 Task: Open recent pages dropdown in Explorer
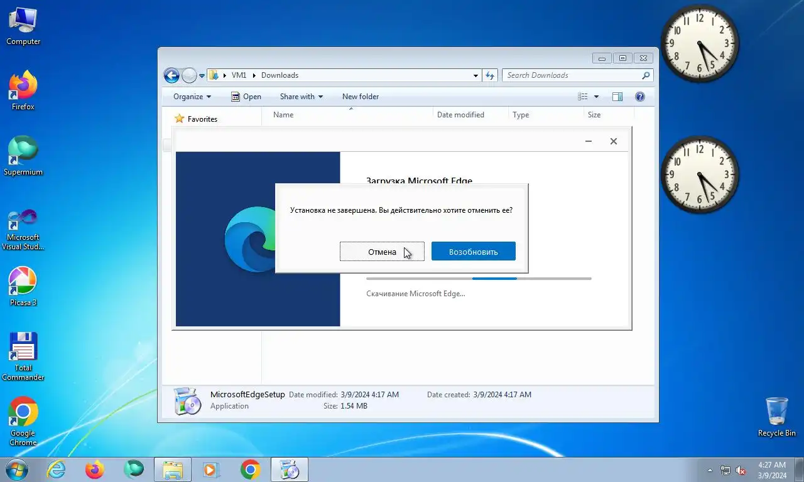[x=202, y=75]
